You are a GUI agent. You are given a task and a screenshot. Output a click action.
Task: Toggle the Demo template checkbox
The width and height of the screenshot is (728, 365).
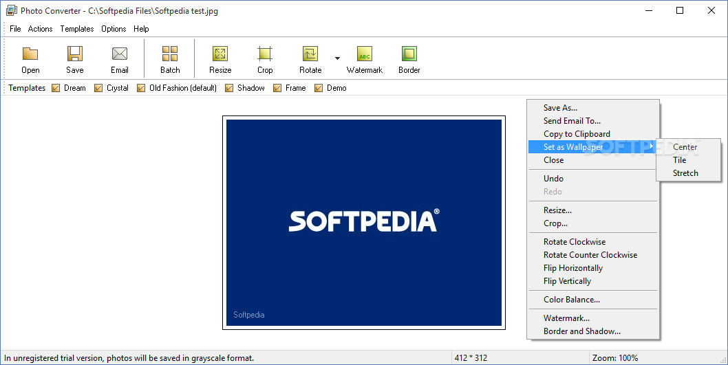coord(319,88)
